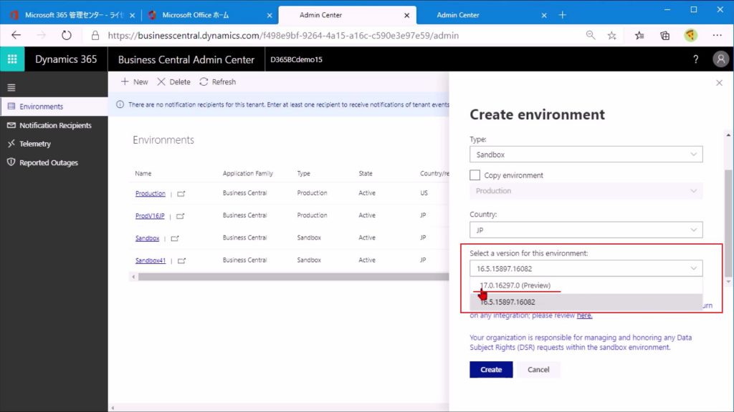
Task: Expand the disabled Production source dropdown
Action: 586,191
